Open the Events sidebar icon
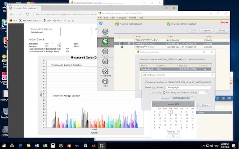This screenshot has height=149, width=239. (105, 62)
